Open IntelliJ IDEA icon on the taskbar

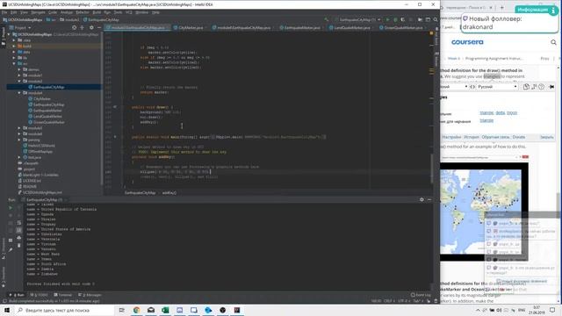[237, 310]
